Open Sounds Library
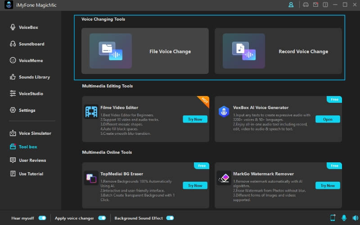This screenshot has width=360, height=225. (30, 77)
